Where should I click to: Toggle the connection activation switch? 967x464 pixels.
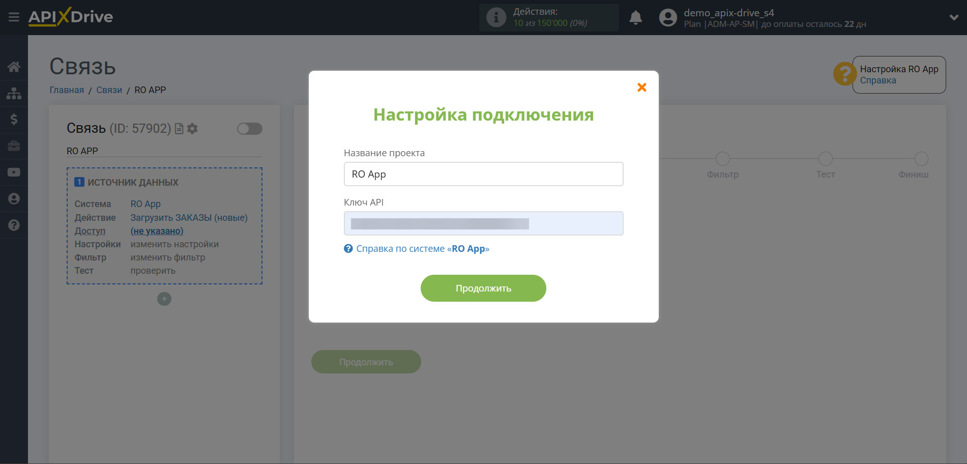(x=249, y=129)
